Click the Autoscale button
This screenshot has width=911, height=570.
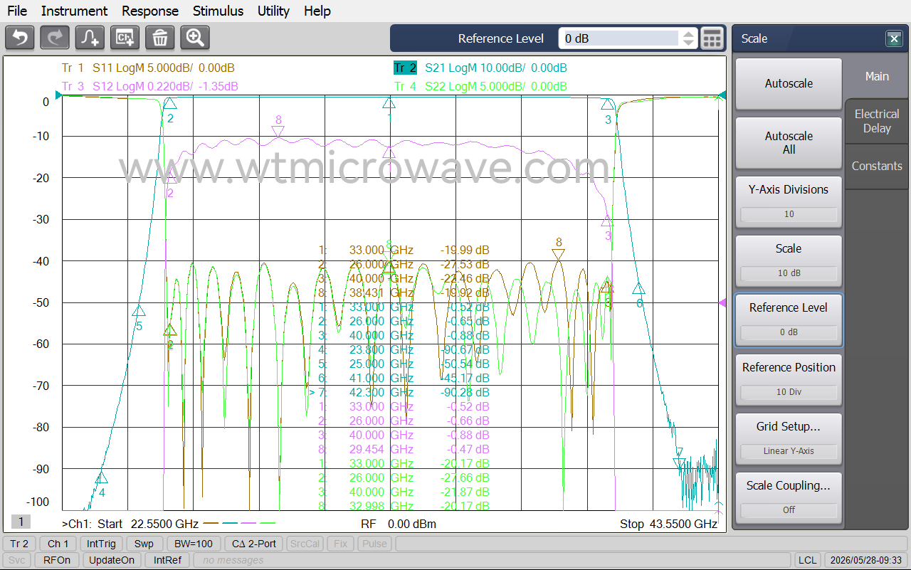789,83
